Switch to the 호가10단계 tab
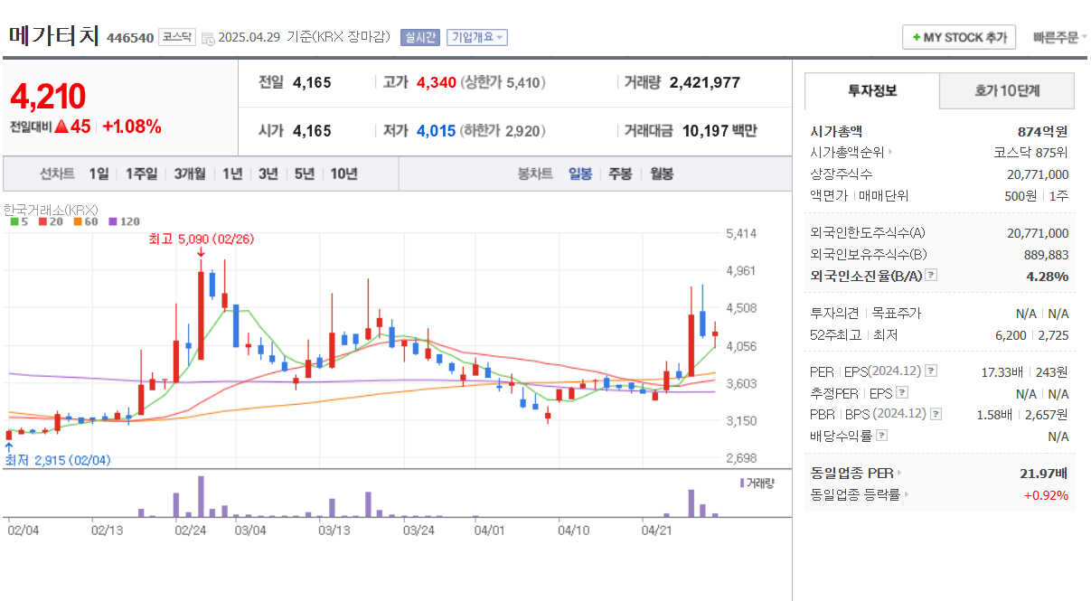This screenshot has height=601, width=1091. [x=1007, y=90]
